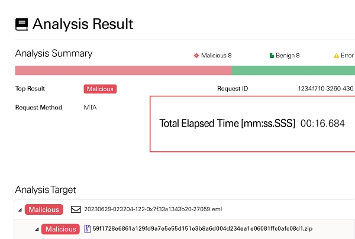This screenshot has width=355, height=239.
Task: Select the Malicious 8 legend label
Action: pos(216,56)
